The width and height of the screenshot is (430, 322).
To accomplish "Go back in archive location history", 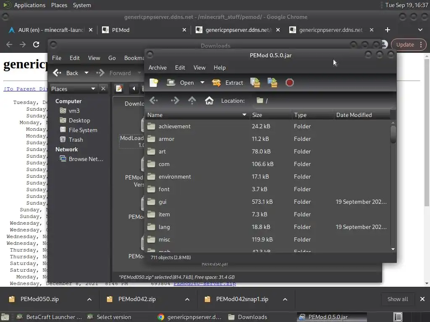I will coord(154,101).
